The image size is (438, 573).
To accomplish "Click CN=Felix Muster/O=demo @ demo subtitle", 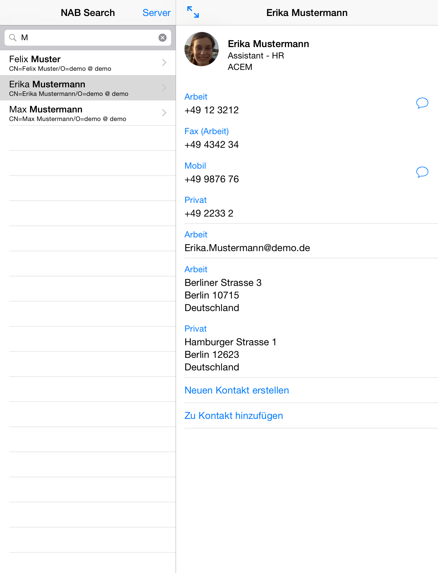I will click(60, 69).
